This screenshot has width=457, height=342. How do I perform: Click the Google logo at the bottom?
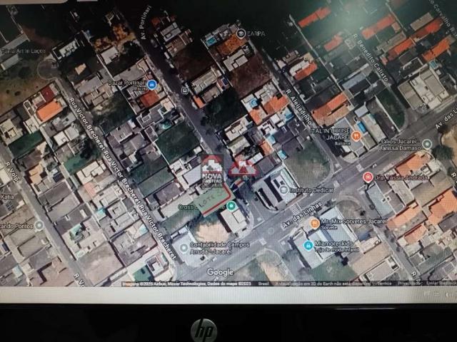[x=220, y=271]
